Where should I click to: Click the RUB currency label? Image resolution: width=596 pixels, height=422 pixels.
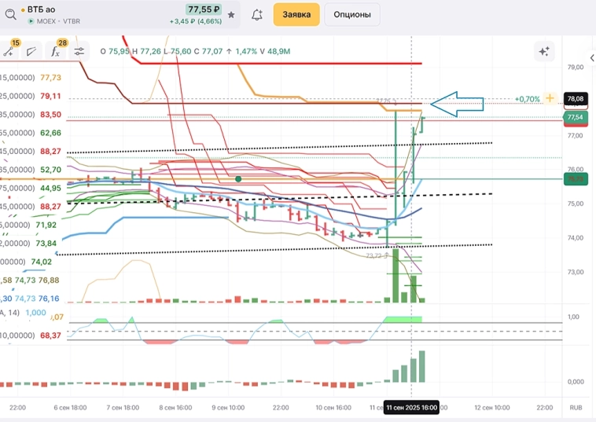[x=576, y=408]
